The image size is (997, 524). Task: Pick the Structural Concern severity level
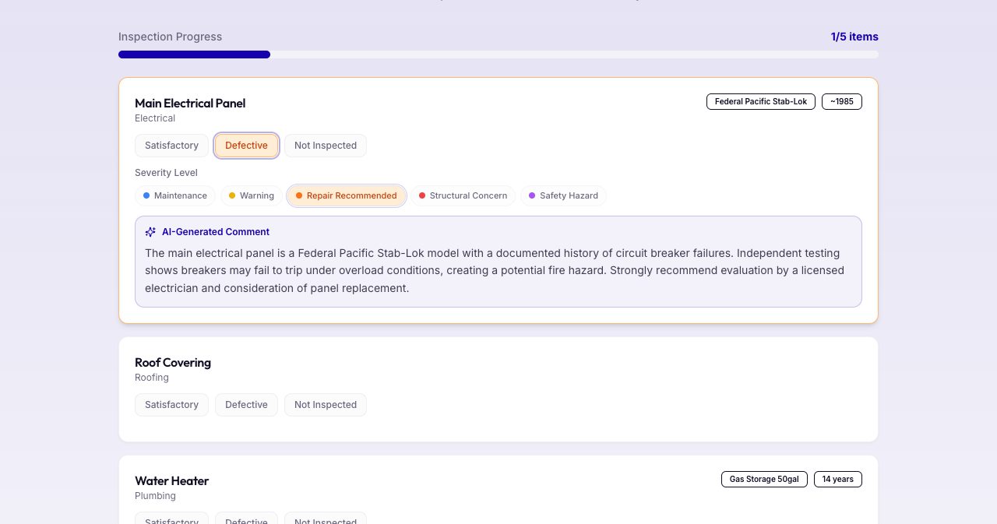coord(463,195)
